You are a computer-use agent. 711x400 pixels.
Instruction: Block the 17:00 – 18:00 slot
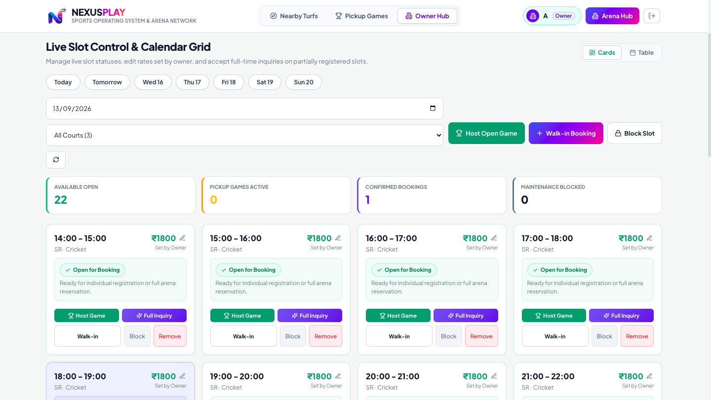pos(604,336)
